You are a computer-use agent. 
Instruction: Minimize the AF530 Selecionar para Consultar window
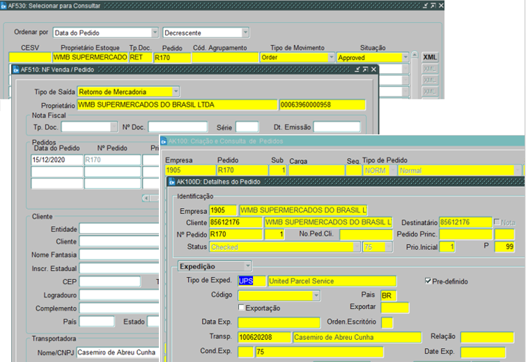(425, 5)
